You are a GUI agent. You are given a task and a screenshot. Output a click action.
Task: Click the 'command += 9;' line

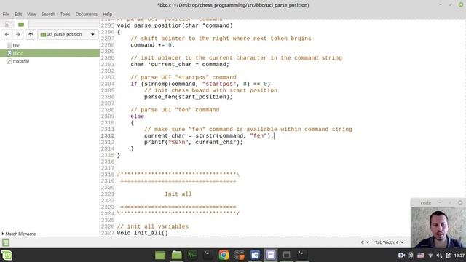pos(152,45)
